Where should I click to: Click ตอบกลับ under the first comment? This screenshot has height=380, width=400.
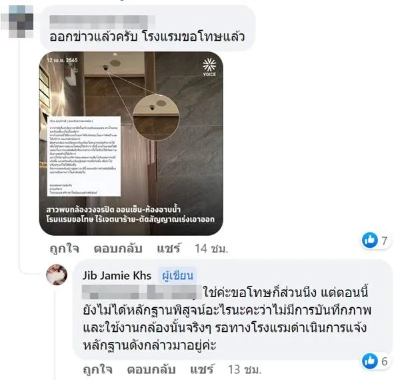coord(117,248)
